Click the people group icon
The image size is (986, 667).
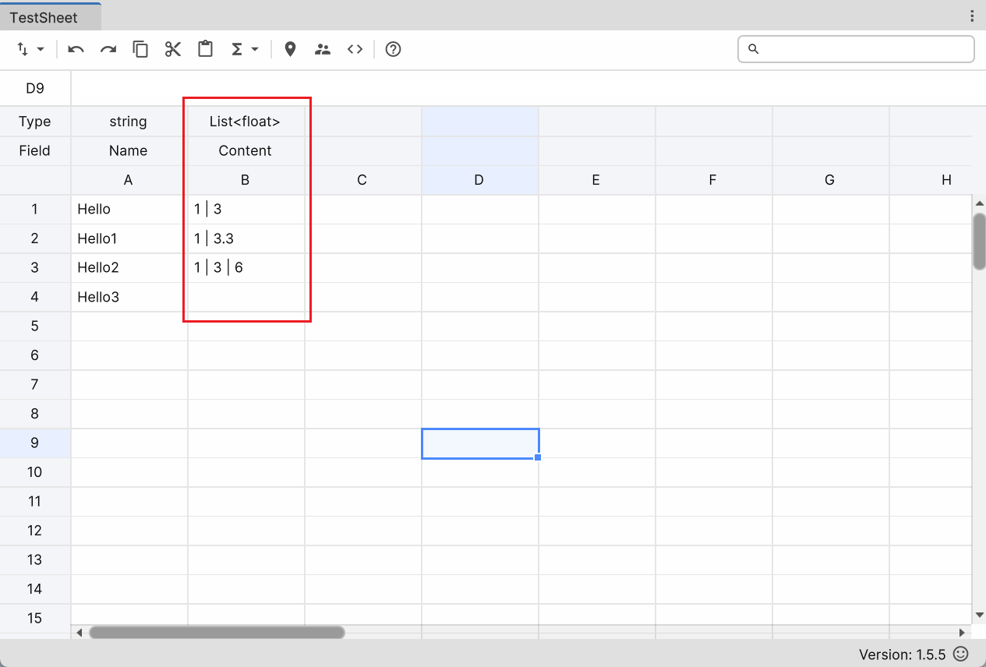(323, 49)
